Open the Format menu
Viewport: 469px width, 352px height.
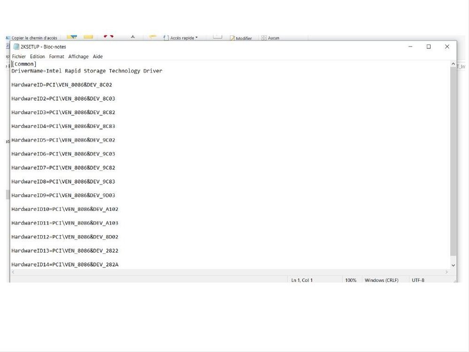(57, 56)
